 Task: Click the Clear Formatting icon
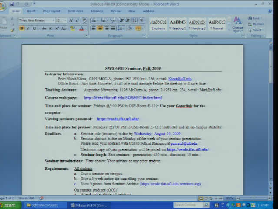[x=84, y=20]
